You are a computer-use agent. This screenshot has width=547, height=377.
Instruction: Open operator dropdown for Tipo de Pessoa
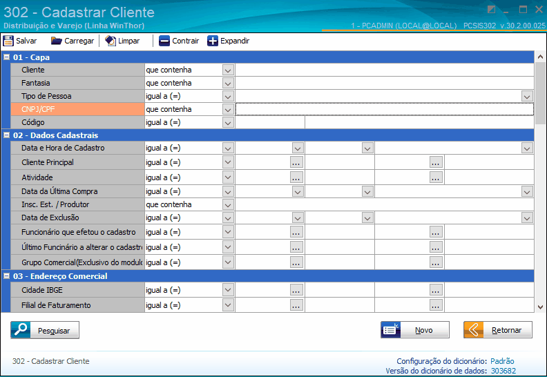click(x=228, y=96)
